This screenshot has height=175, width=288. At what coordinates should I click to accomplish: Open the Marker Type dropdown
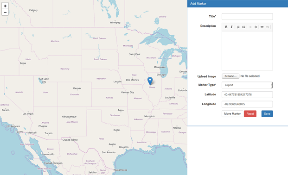coord(247,85)
